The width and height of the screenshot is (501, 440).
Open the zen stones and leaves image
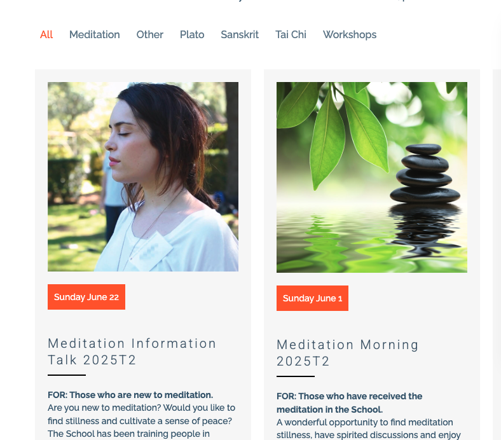(x=371, y=177)
